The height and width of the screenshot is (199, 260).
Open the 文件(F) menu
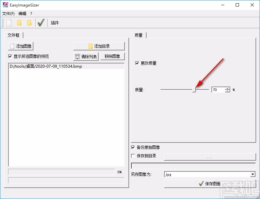[8, 14]
